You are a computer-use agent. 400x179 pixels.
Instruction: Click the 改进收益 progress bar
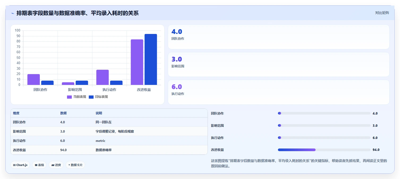324,150
